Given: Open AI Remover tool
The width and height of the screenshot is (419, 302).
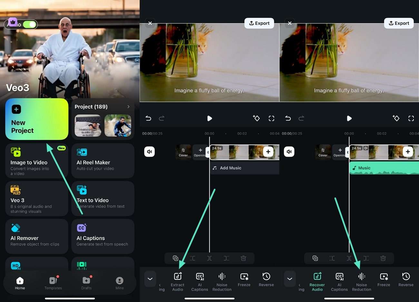Looking at the screenshot, I should (37, 236).
